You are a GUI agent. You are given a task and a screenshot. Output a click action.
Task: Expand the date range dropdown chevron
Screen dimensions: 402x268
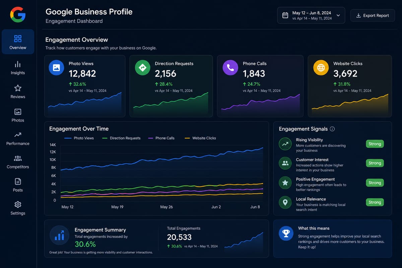click(x=338, y=15)
